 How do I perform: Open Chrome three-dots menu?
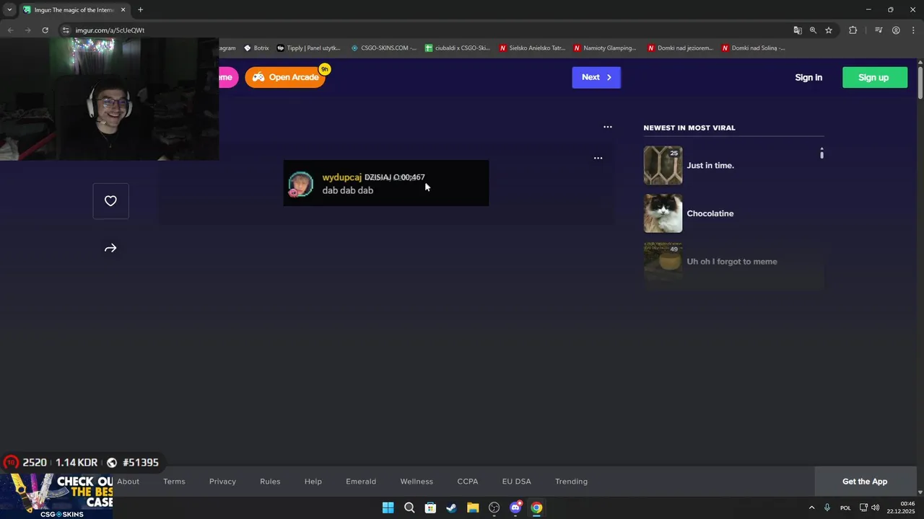pyautogui.click(x=913, y=30)
